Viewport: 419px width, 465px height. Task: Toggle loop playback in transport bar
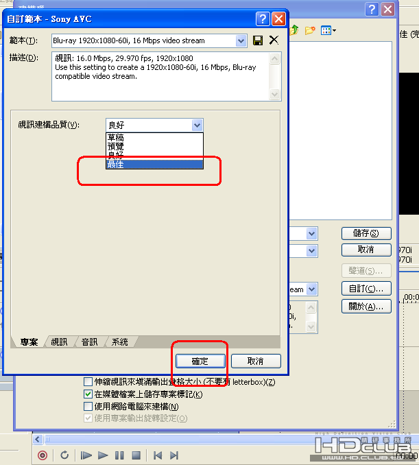click(64, 455)
